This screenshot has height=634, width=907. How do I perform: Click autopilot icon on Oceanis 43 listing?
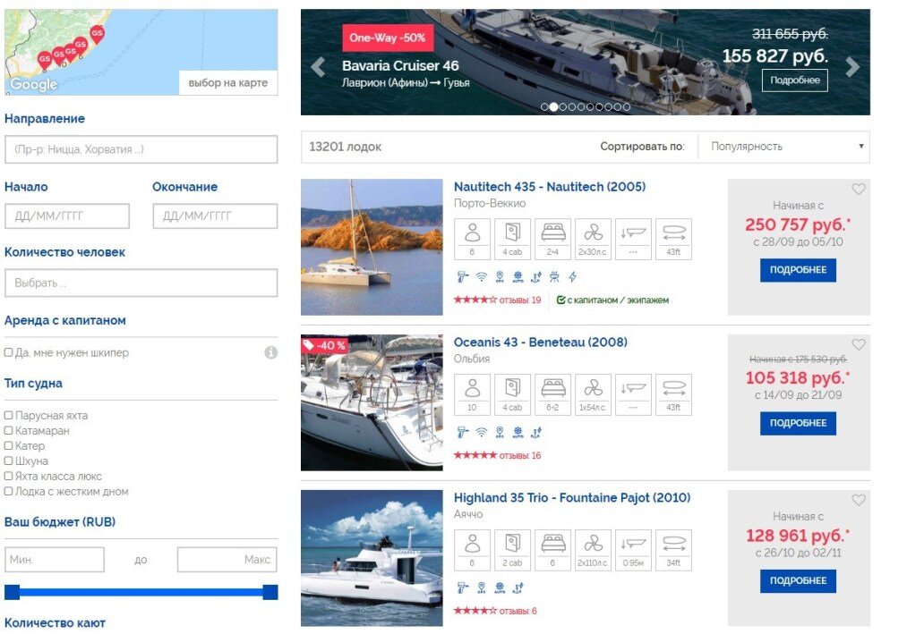[518, 432]
